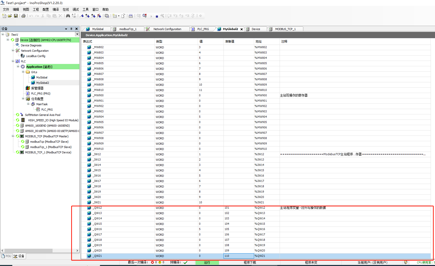The image size is (435, 266).
Task: Collapse the PLC tree node
Action: click(x=13, y=61)
